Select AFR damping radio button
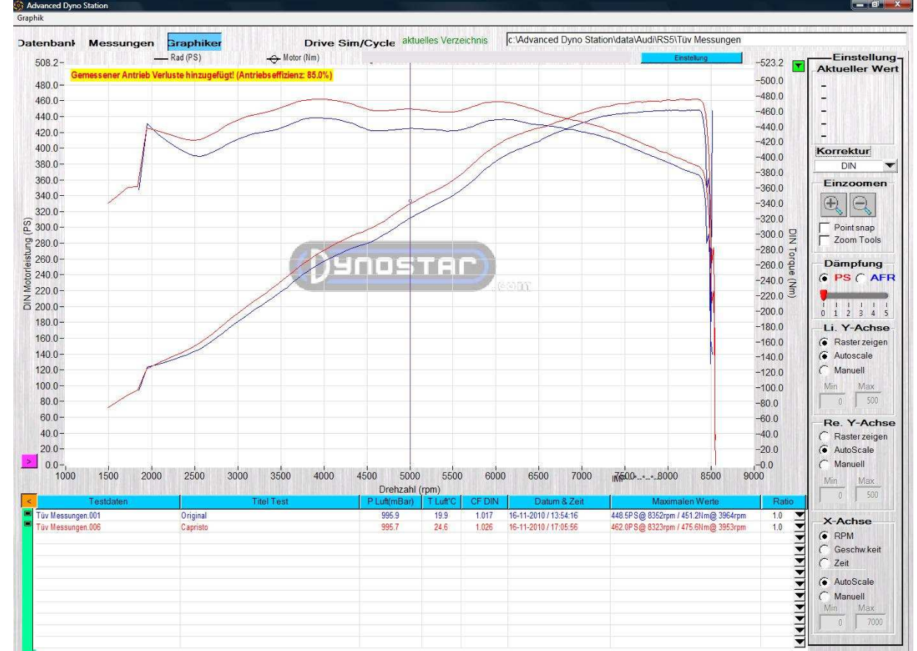This screenshot has height=651, width=917. point(862,278)
